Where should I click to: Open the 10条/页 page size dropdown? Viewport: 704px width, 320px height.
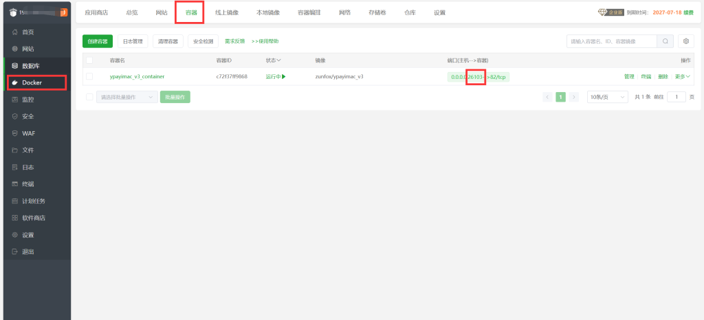608,98
